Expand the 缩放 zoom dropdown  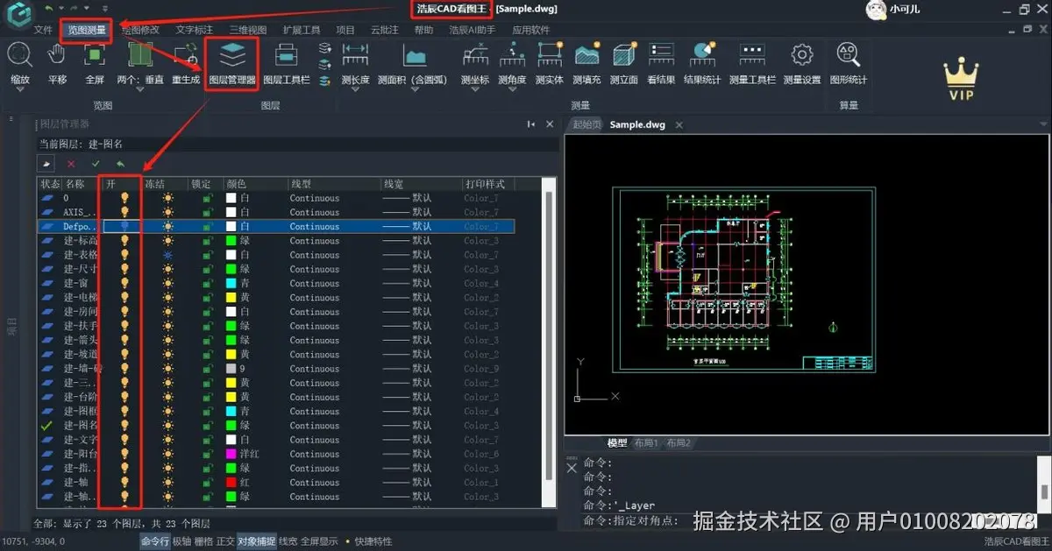coord(19,91)
